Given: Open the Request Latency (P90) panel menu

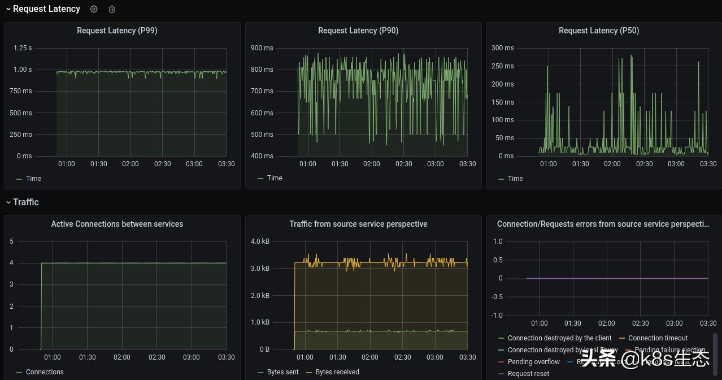Looking at the screenshot, I should click(358, 31).
